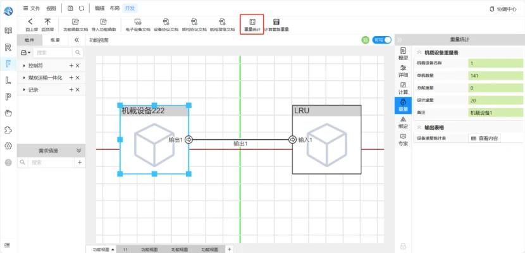Open the 详细 panel tab on right
Viewport: 525px width, 253px height.
(x=403, y=71)
